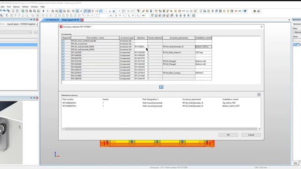Check the Required box for RIT.2584100
This screenshot has height=169, width=301.
pos(63,79)
